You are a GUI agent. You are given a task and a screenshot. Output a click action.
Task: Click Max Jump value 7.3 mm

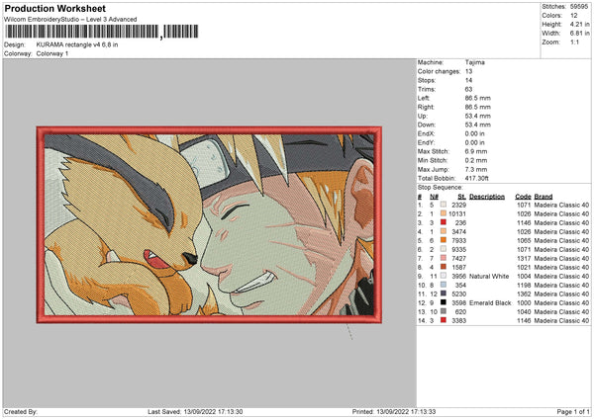pos(476,169)
